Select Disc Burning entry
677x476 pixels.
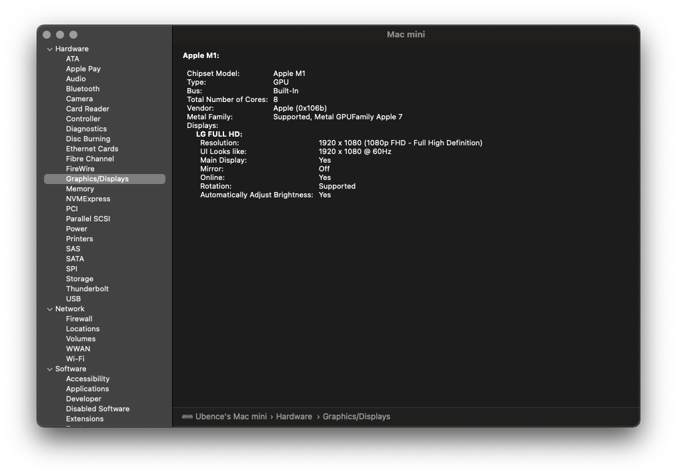(88, 139)
